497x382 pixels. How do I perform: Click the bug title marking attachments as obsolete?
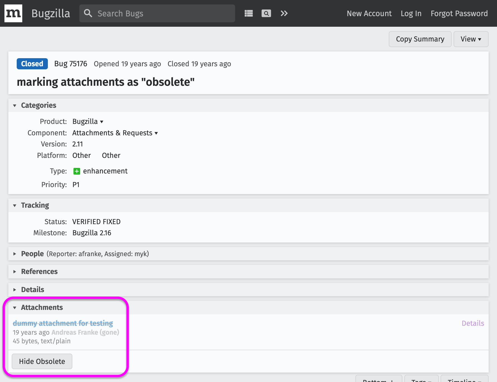click(x=106, y=82)
